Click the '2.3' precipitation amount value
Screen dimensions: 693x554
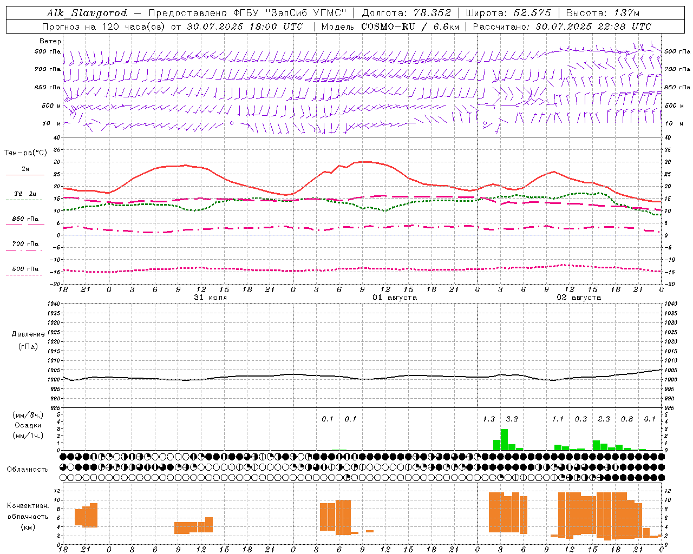pos(604,419)
